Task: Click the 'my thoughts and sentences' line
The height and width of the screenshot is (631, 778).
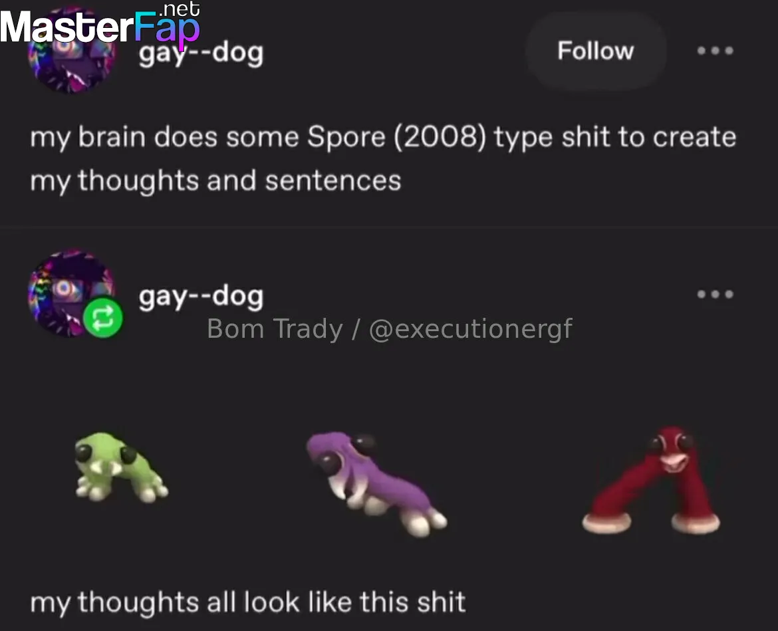Action: click(215, 181)
